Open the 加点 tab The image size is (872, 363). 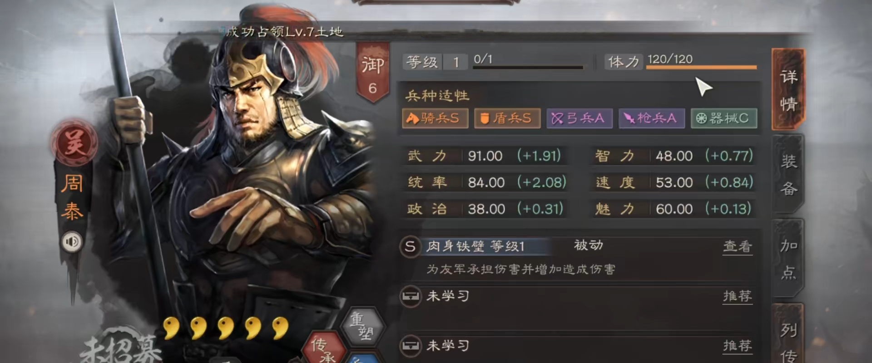(x=789, y=259)
